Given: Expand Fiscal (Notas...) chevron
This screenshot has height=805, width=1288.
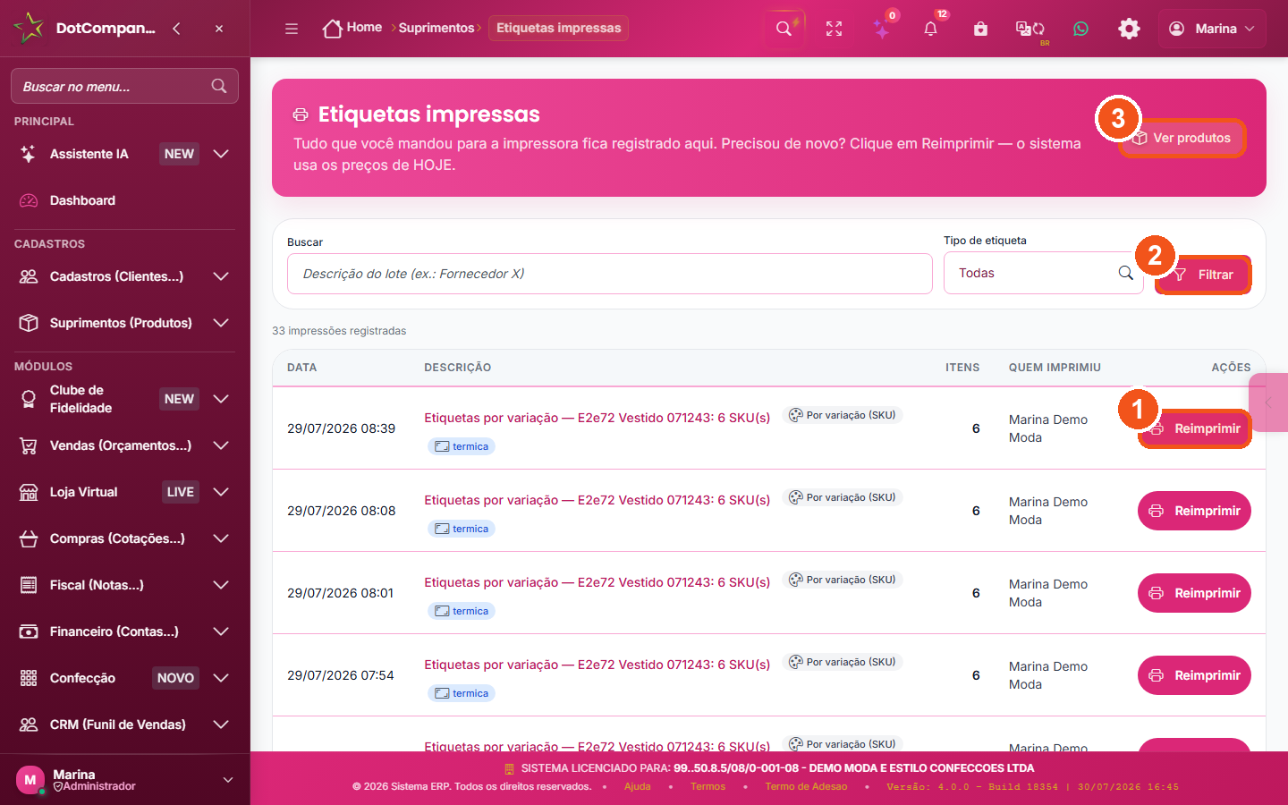Looking at the screenshot, I should (x=221, y=585).
